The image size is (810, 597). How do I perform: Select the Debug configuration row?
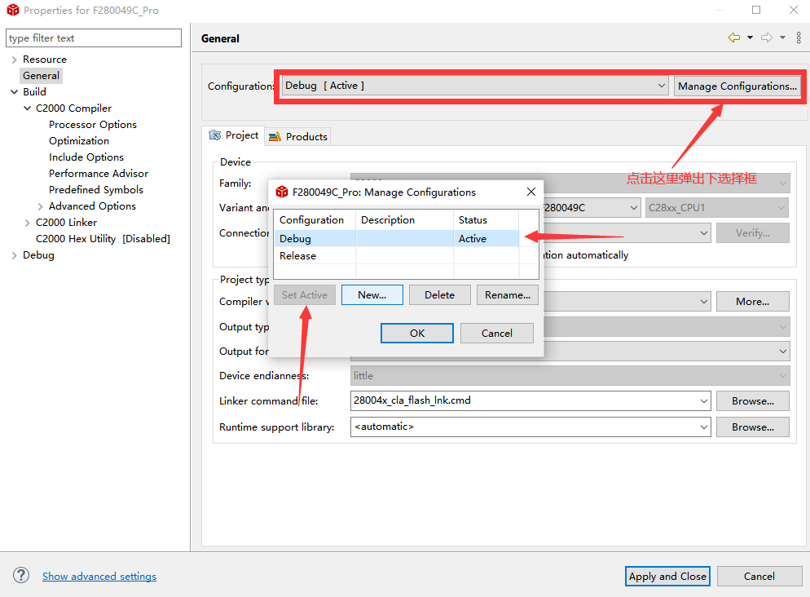396,238
